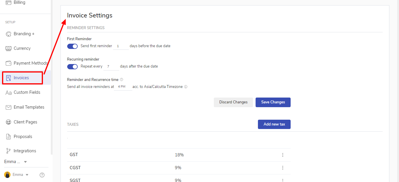The image size is (399, 182).
Task: Click the Discard Changes button
Action: (233, 102)
